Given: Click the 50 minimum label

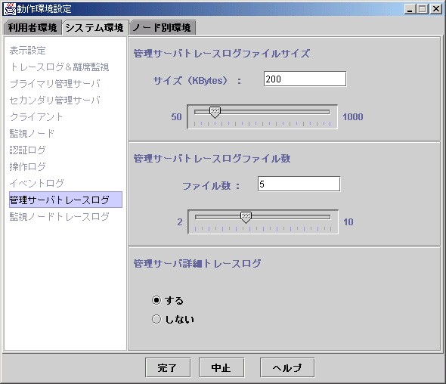Looking at the screenshot, I should [x=176, y=117].
